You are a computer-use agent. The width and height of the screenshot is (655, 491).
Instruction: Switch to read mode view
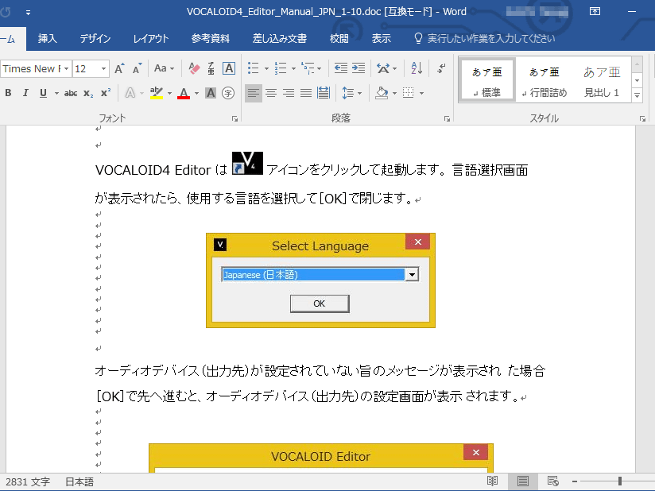point(493,481)
